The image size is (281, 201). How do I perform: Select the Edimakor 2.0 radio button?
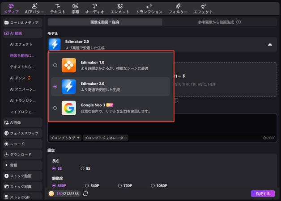pos(55,87)
